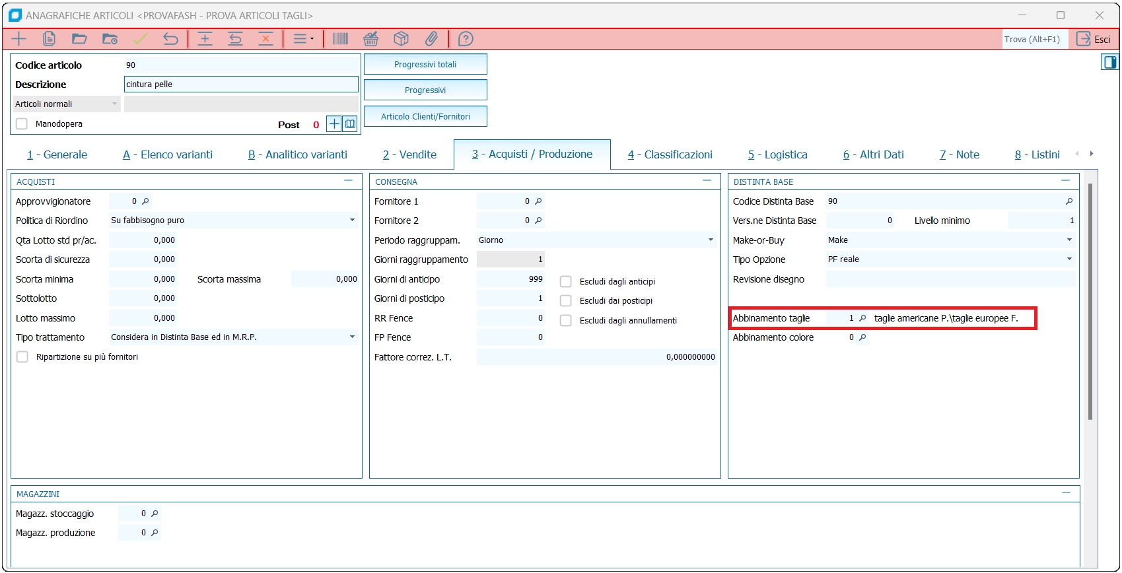Open help with question mark icon
The width and height of the screenshot is (1122, 573).
[466, 39]
